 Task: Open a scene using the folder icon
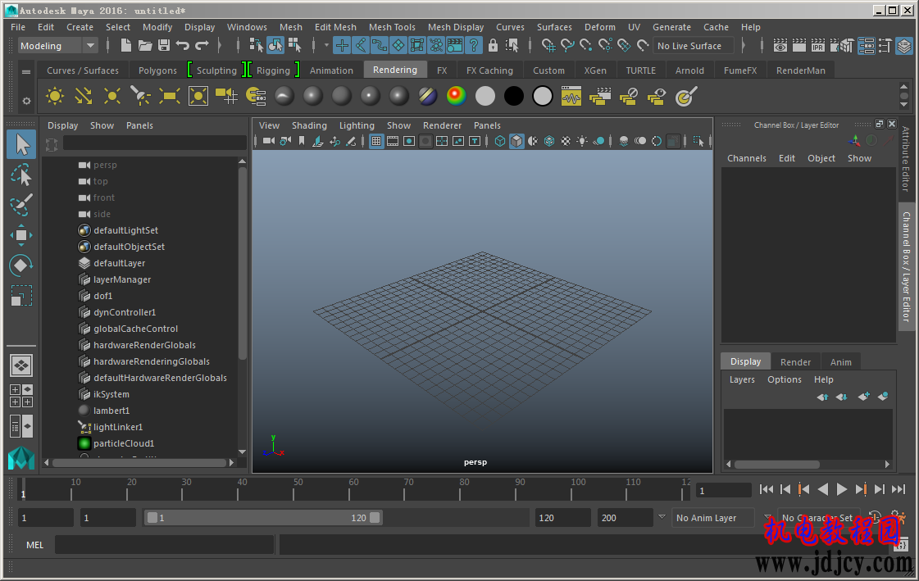pyautogui.click(x=145, y=46)
